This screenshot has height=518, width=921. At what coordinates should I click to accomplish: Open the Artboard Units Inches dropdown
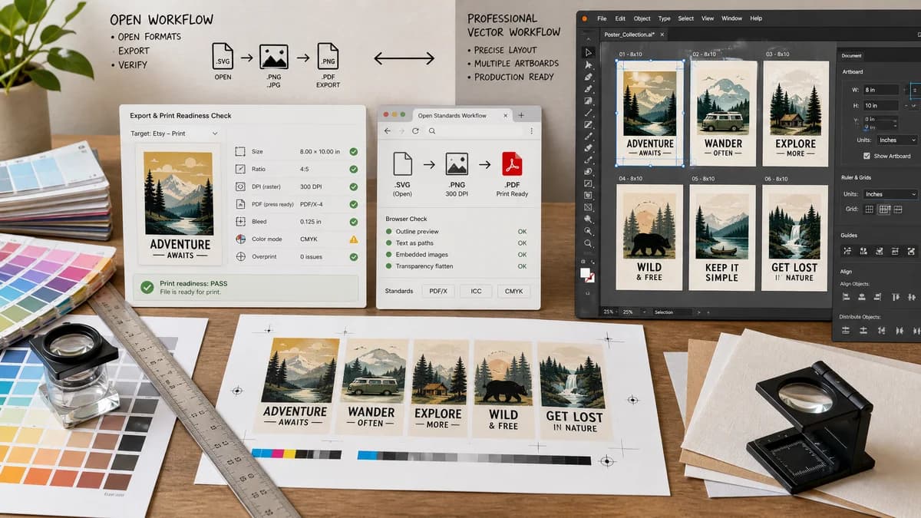(x=897, y=140)
